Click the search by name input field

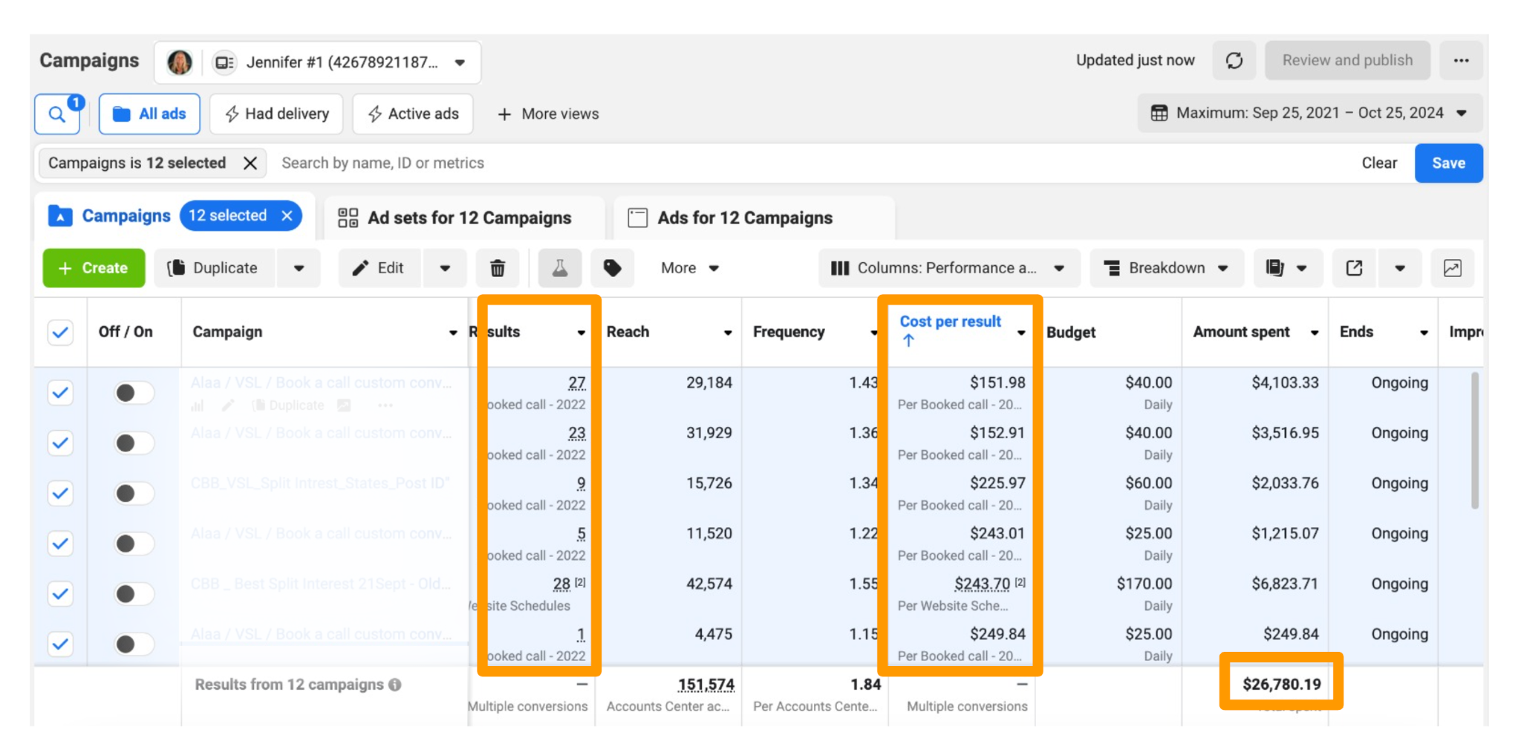pyautogui.click(x=810, y=163)
